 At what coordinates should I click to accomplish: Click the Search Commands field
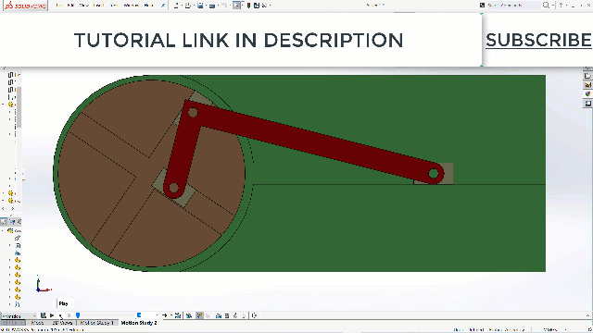coord(514,5)
